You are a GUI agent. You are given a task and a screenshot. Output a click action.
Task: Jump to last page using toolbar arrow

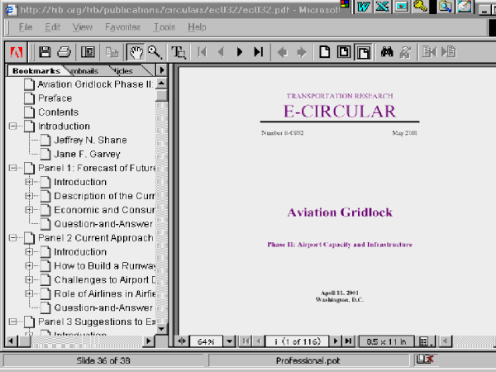point(259,52)
